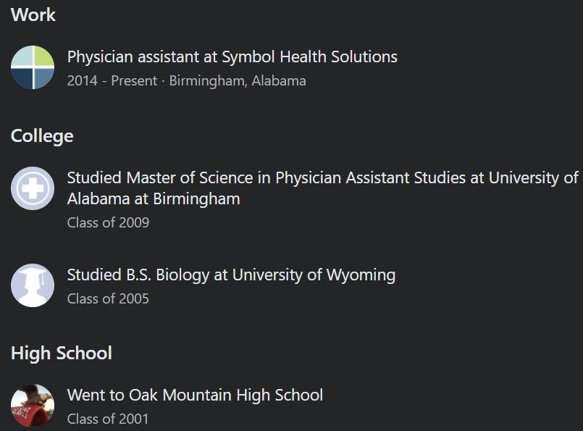Open the medical cross icon beside the Master's entry
583x431 pixels.
[x=33, y=188]
